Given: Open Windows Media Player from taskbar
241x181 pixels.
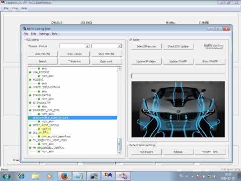Looking at the screenshot, I should (49, 176).
